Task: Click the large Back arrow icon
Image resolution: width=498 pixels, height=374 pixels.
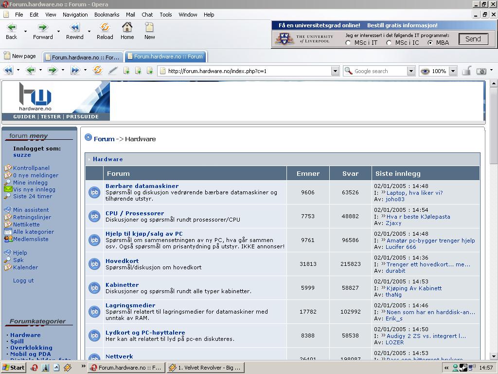Action: click(x=12, y=27)
